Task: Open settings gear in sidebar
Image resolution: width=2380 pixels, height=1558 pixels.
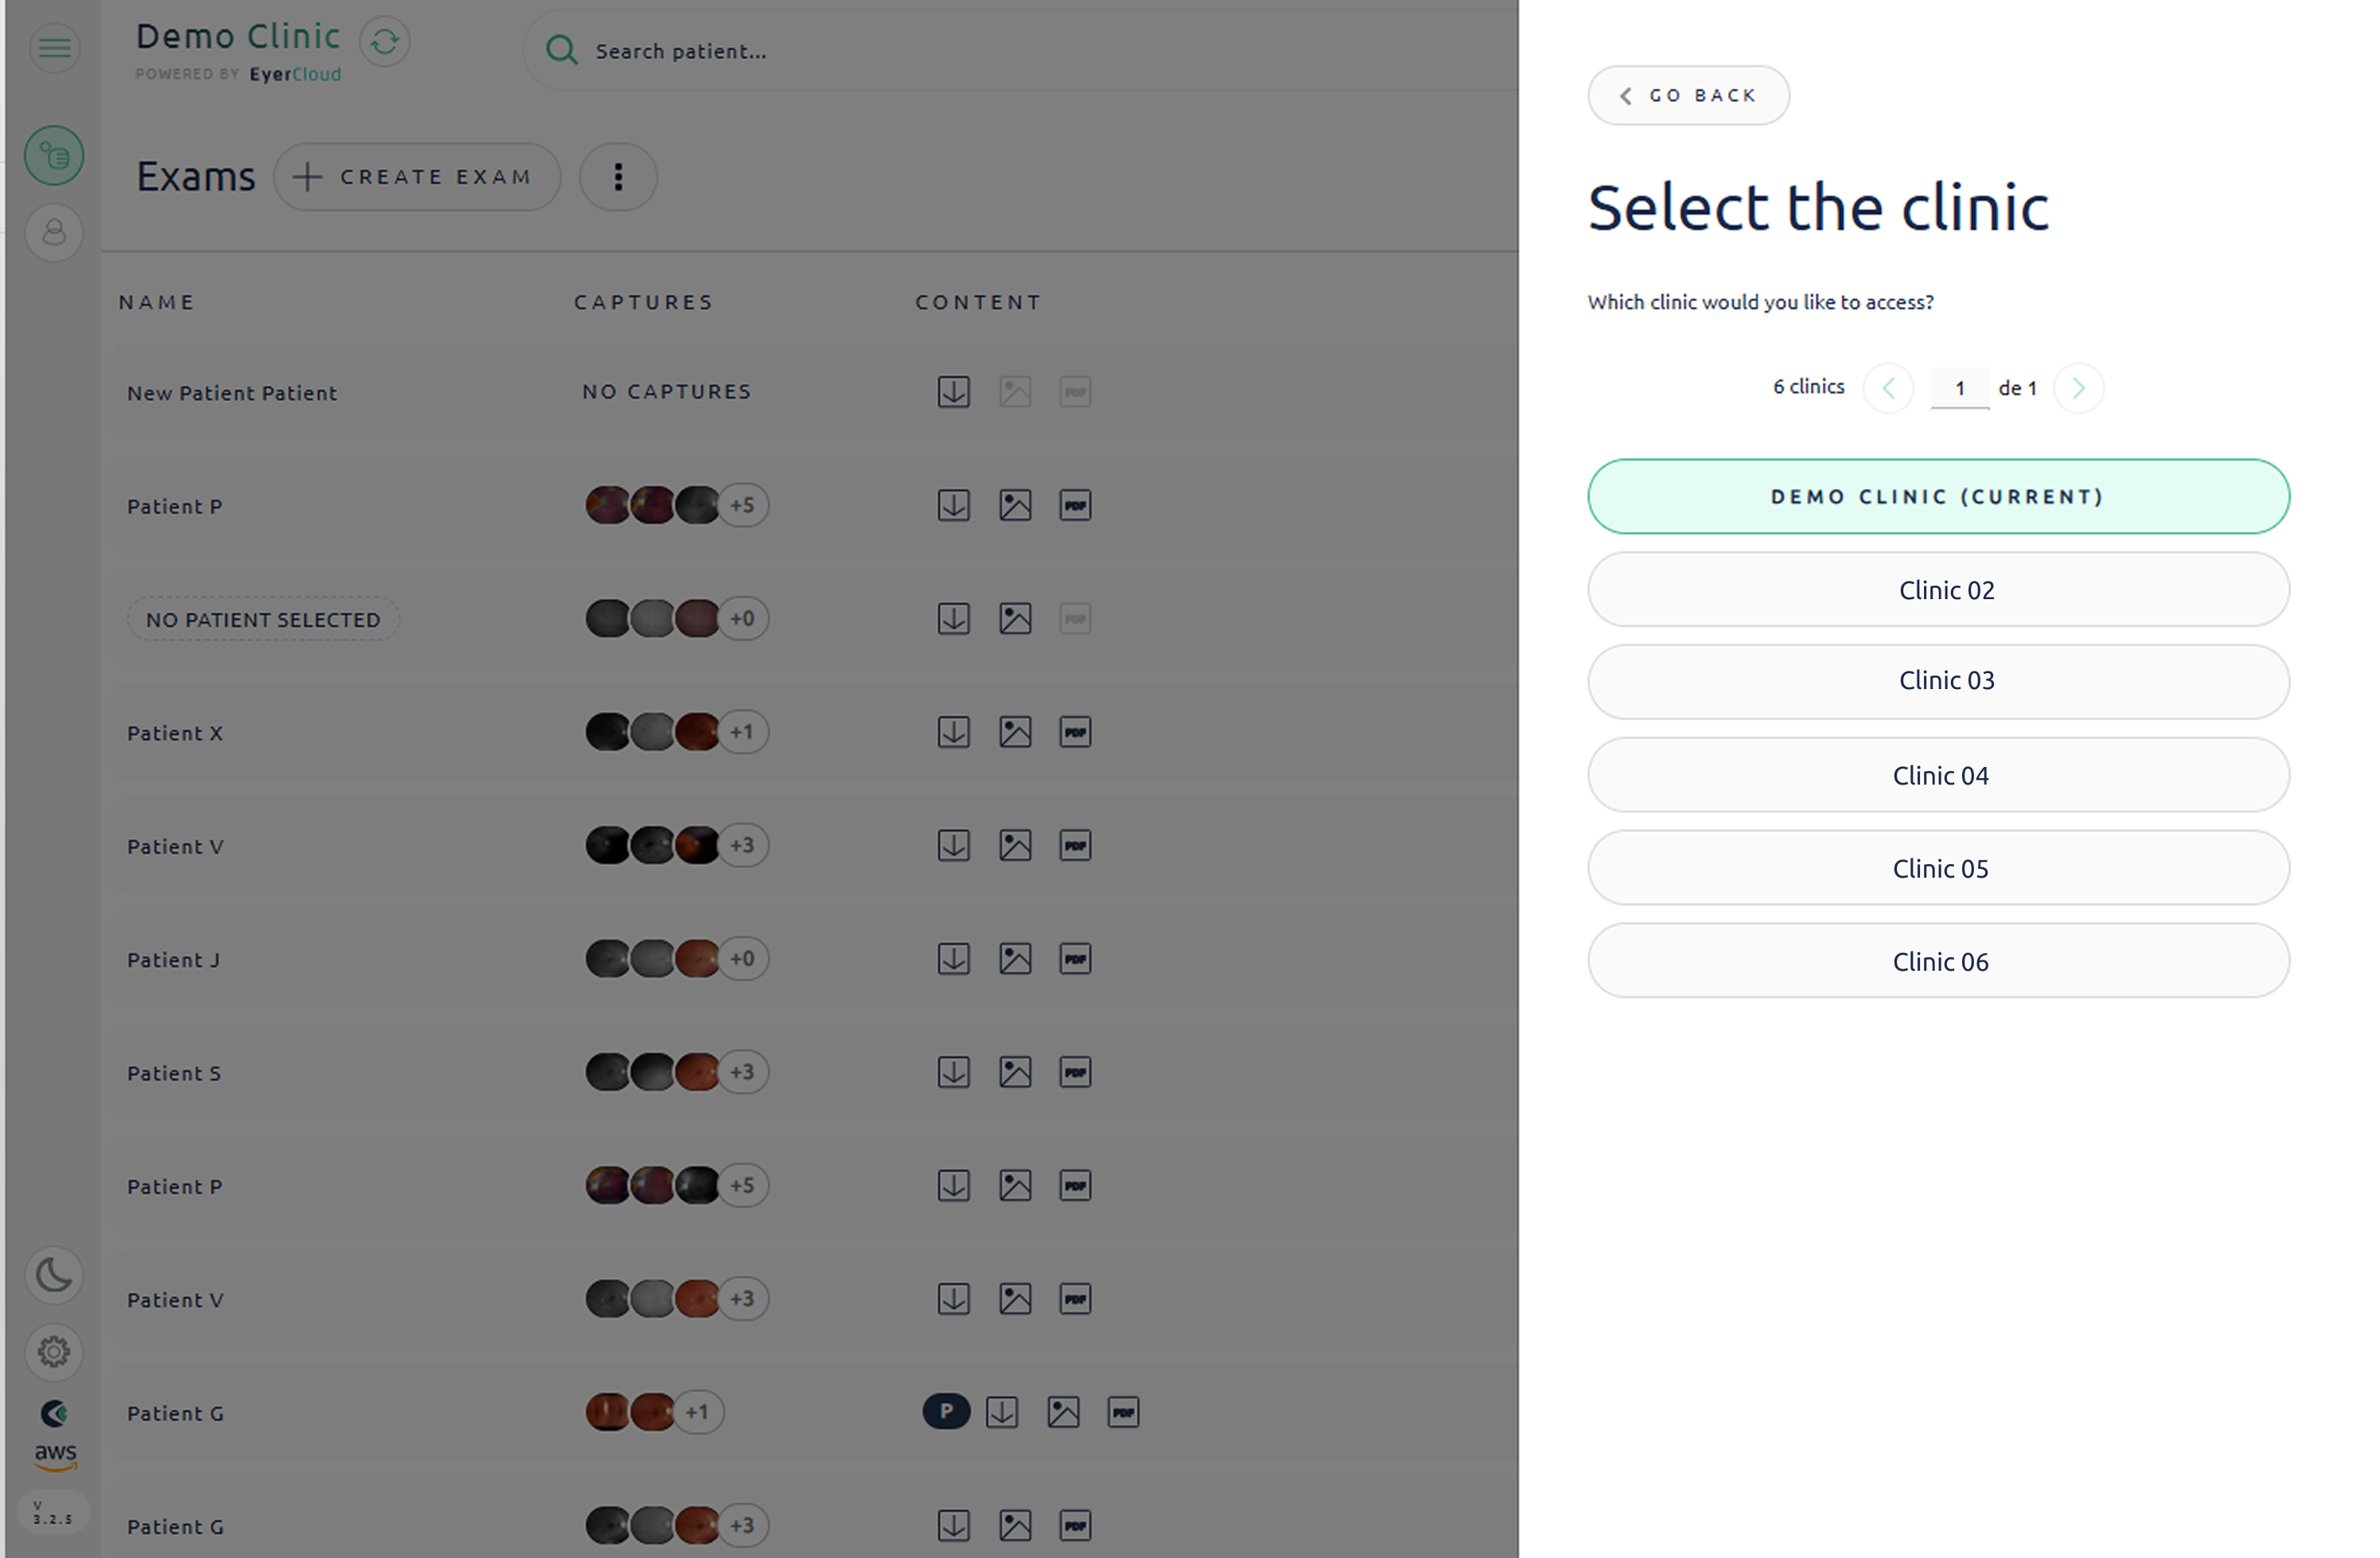Action: [x=54, y=1351]
